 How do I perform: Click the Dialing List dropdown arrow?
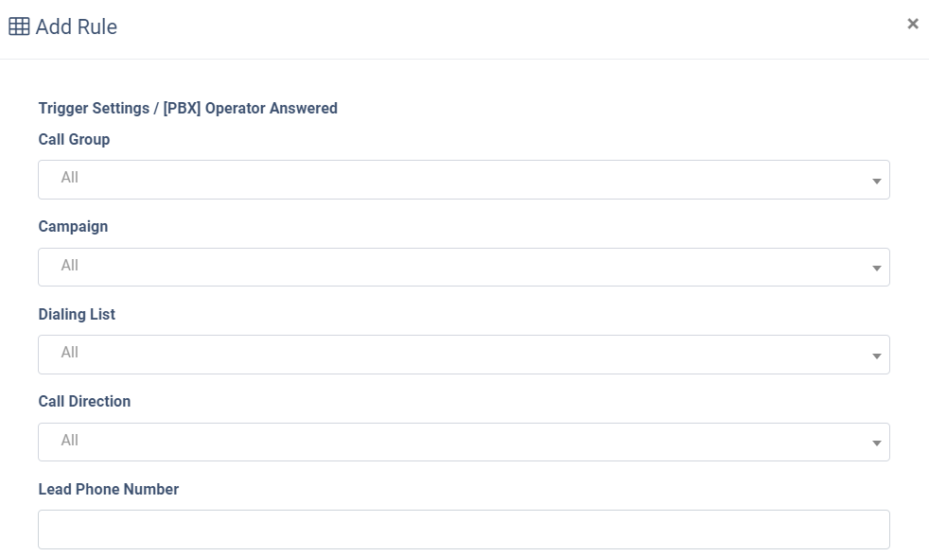876,356
